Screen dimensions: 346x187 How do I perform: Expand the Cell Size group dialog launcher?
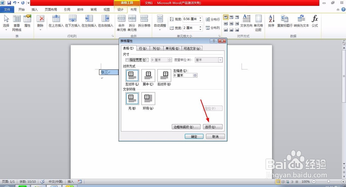point(219,36)
